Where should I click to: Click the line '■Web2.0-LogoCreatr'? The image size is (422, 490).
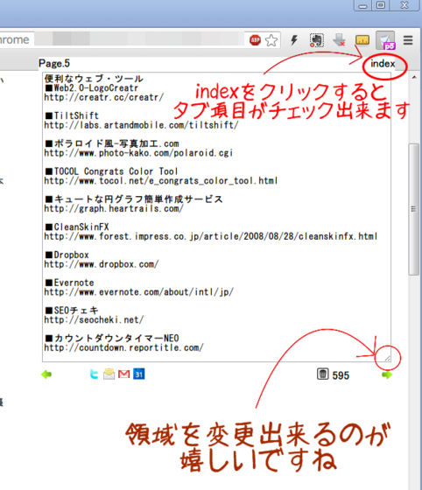click(x=91, y=88)
